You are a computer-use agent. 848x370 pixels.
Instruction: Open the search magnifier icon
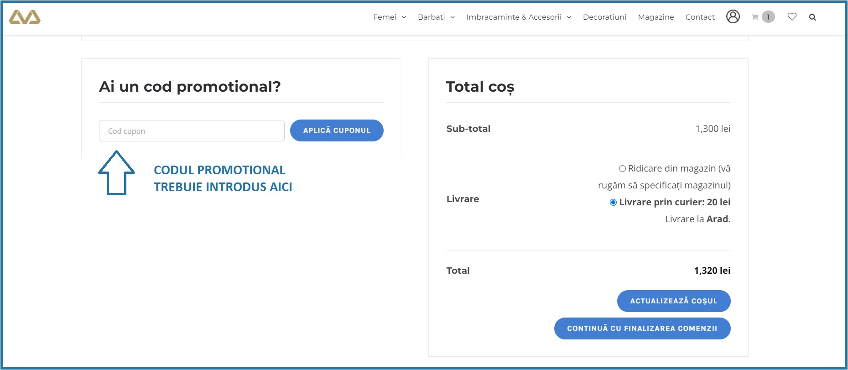tap(812, 17)
